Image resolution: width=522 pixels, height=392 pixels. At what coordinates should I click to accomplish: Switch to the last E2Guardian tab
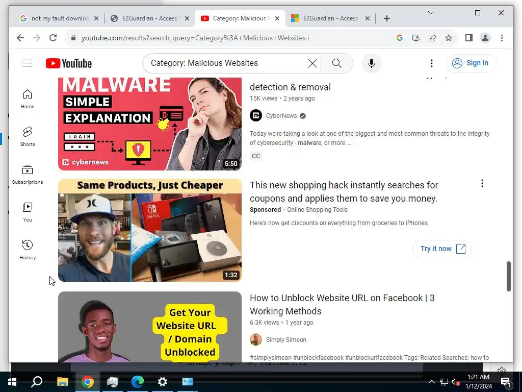click(x=330, y=18)
